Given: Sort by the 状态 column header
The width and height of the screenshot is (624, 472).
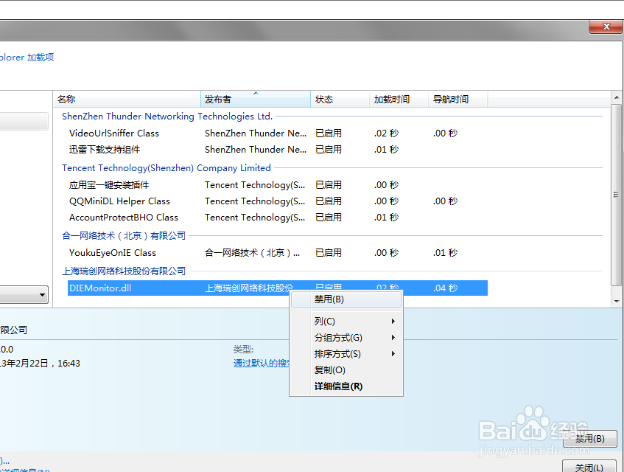Looking at the screenshot, I should [x=340, y=99].
